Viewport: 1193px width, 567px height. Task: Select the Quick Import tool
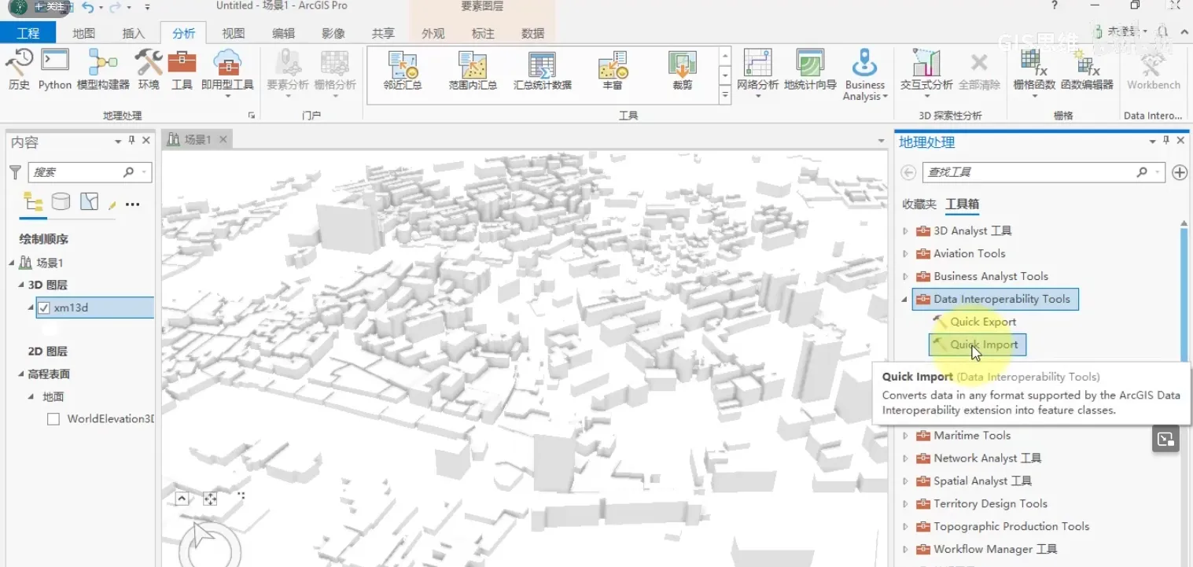coord(977,344)
